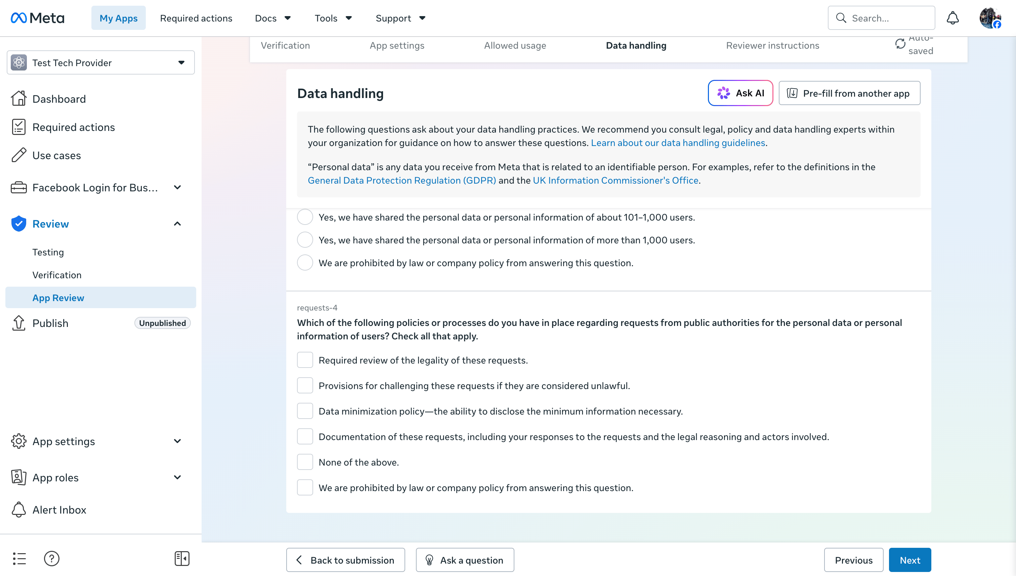Expand Facebook Login for Business section chevron
Screen dimensions: 1016x576
177,188
